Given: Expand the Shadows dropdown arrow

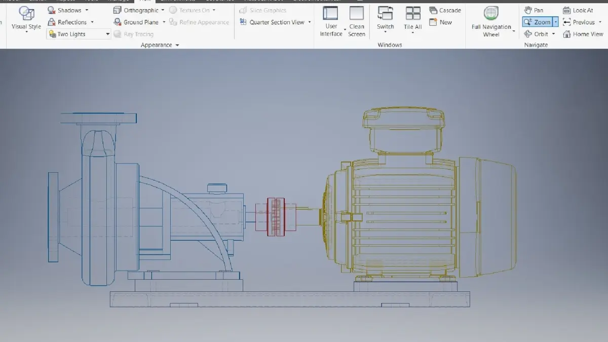Looking at the screenshot, I should pos(87,10).
